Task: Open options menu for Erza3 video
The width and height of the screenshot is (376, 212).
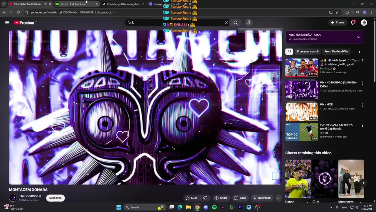Action: (362, 61)
